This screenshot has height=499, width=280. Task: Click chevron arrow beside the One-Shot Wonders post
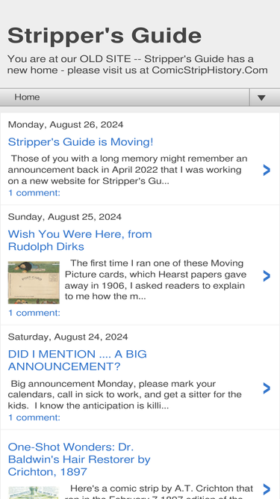click(267, 489)
